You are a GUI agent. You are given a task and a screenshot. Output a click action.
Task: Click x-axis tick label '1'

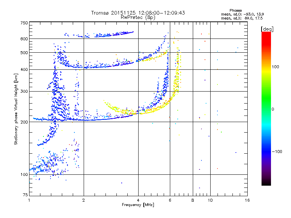tap(29, 200)
